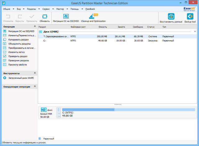This screenshot has height=146, width=199.
Task: Click the 281.61 MB used cell
Action: 120,36
